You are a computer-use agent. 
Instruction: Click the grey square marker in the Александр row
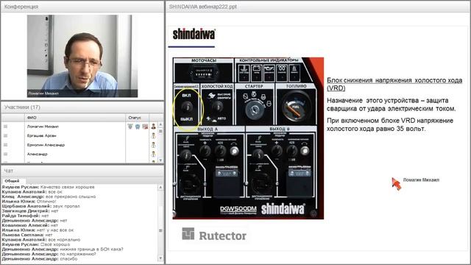tap(5, 154)
